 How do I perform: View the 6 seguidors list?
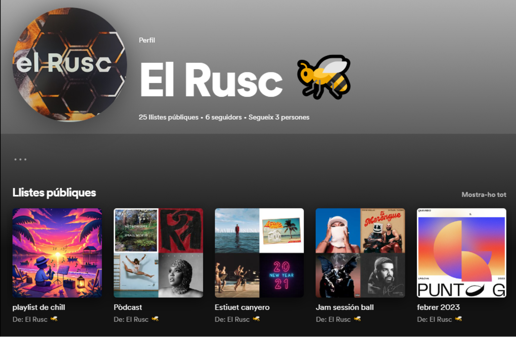click(224, 117)
